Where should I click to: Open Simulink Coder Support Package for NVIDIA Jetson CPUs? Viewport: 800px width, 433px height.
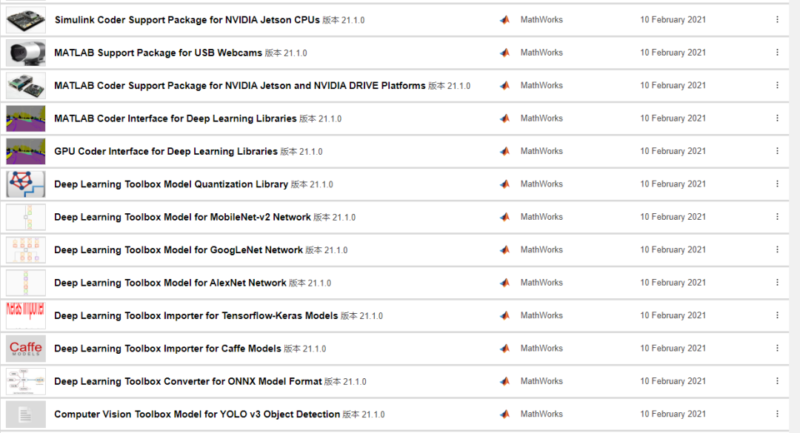click(187, 20)
